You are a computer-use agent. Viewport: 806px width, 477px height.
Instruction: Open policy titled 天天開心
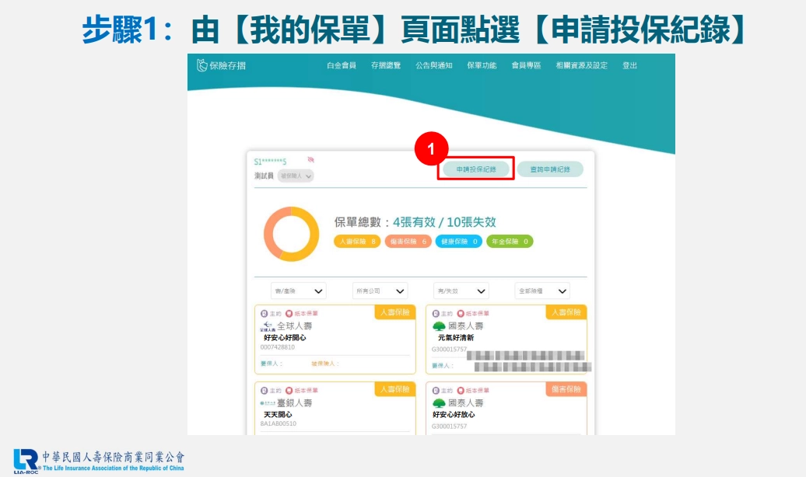tap(278, 415)
